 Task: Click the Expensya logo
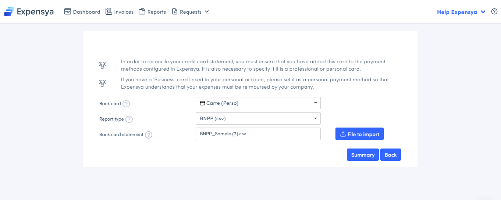point(29,12)
